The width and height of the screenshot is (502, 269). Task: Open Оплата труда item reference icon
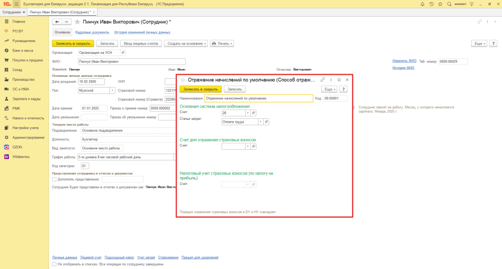coord(266,122)
